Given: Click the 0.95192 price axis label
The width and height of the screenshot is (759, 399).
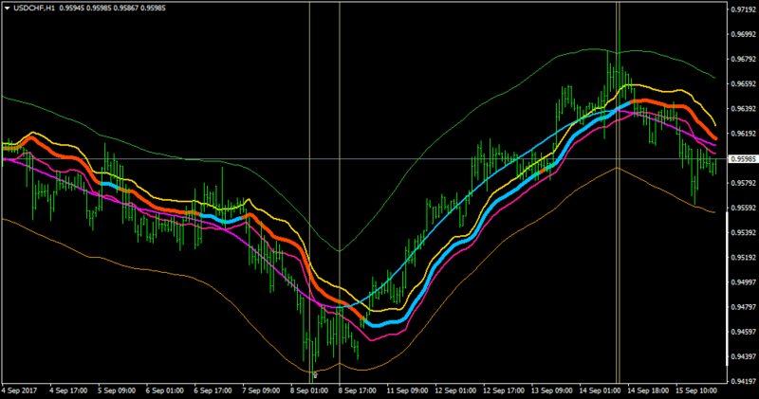Looking at the screenshot, I should [744, 258].
